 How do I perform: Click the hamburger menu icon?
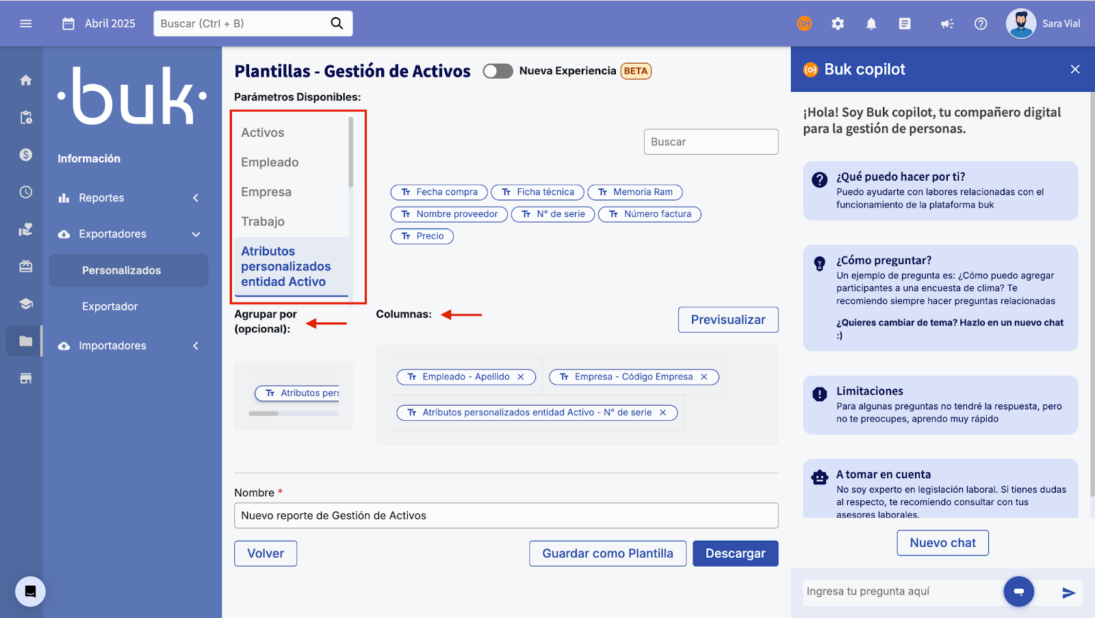coord(26,24)
